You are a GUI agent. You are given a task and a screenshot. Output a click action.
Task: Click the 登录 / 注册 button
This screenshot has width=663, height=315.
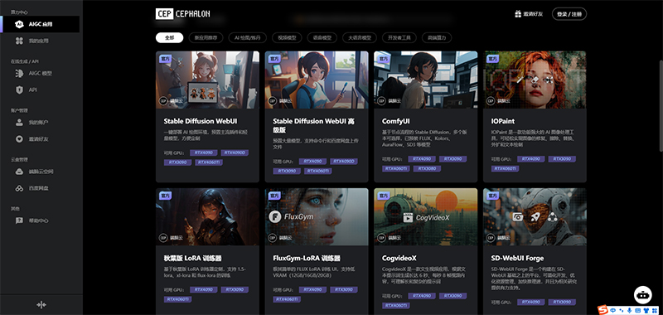569,14
